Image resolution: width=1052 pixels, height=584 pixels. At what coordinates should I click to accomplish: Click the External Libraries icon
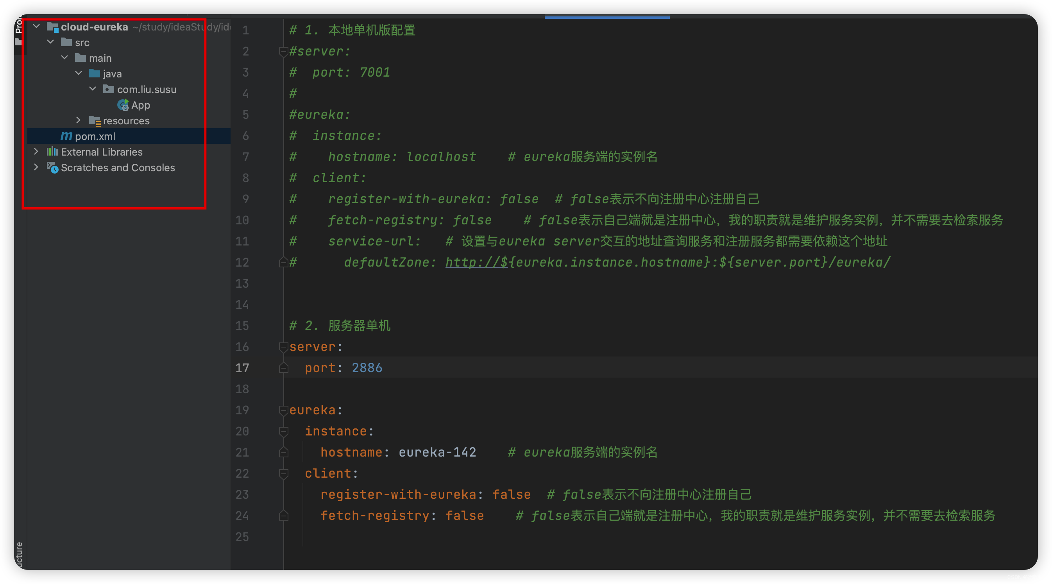[52, 152]
